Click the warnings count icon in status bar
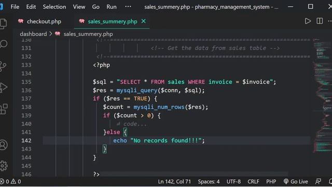Screen dimensions: 332x187 point(13,181)
